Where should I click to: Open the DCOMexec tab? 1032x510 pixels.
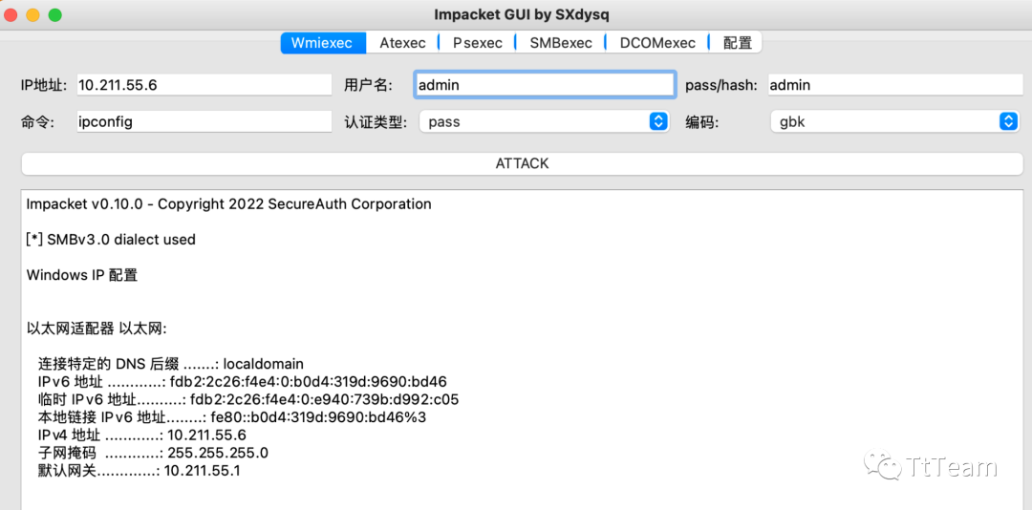(x=658, y=43)
